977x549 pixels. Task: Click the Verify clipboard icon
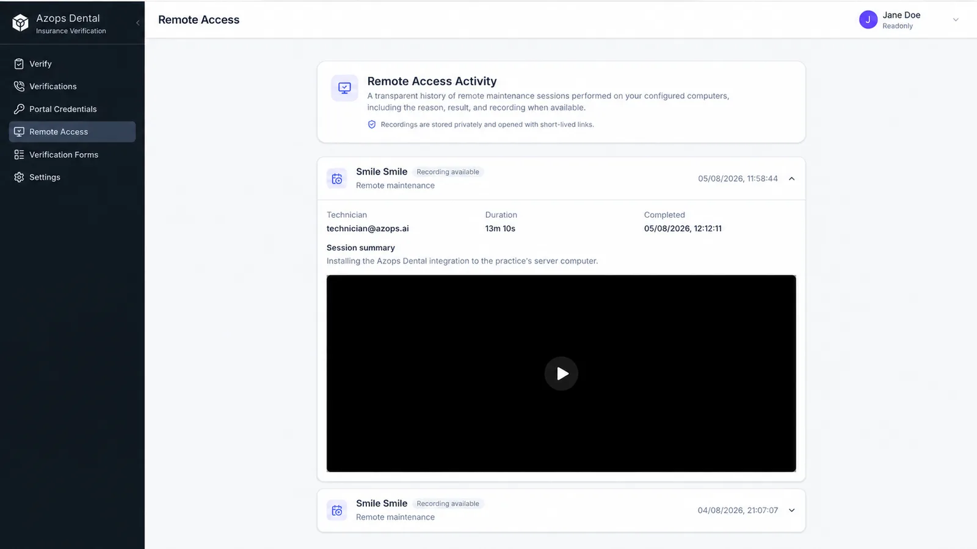click(19, 63)
